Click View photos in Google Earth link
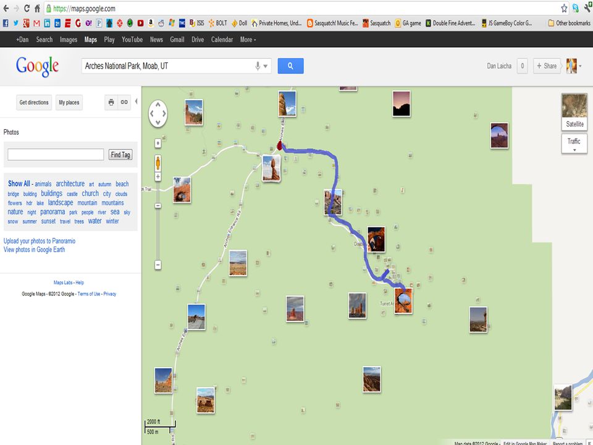The image size is (593, 445). (x=35, y=250)
